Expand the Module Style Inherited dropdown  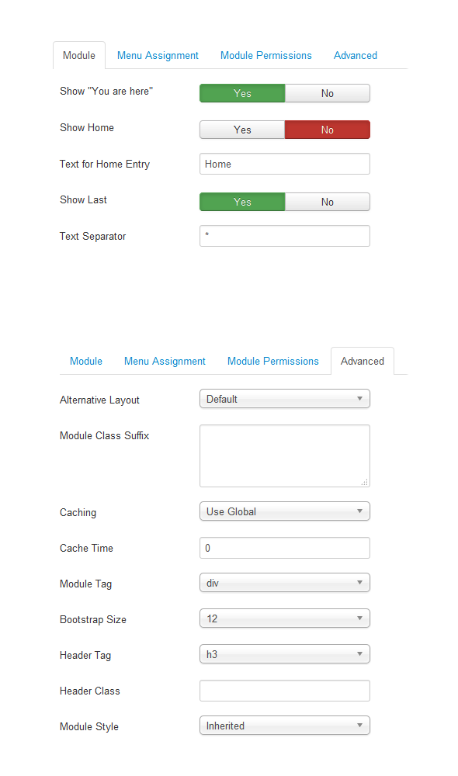[285, 726]
